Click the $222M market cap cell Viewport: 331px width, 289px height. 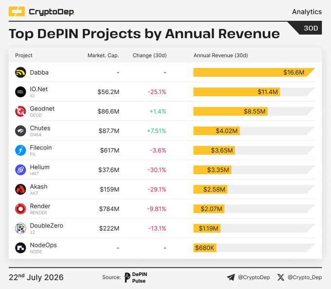tap(109, 228)
